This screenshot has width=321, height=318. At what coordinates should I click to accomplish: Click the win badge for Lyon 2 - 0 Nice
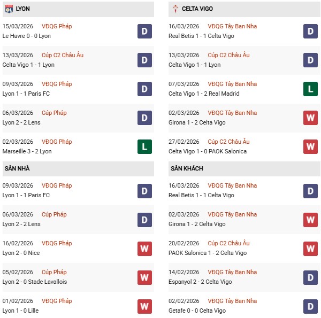coord(144,249)
